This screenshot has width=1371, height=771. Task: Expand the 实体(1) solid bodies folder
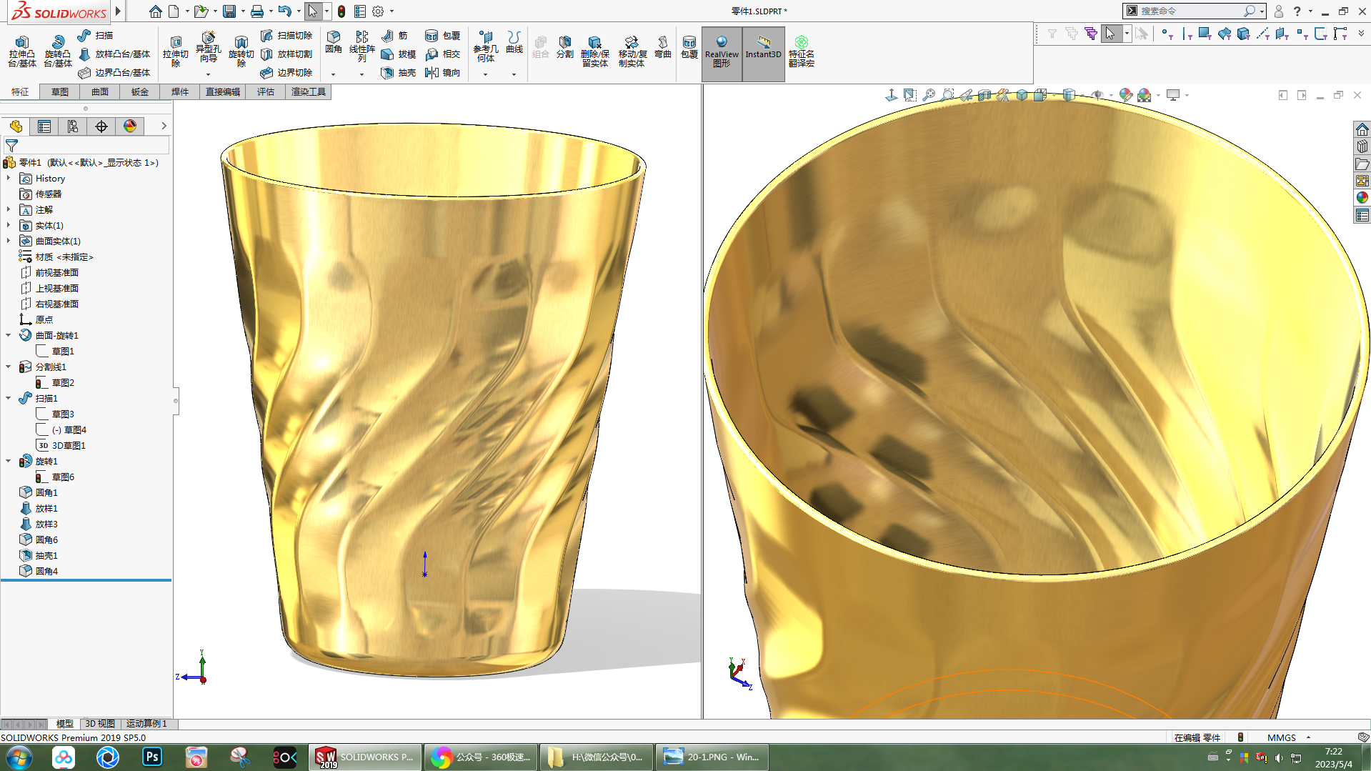(9, 225)
